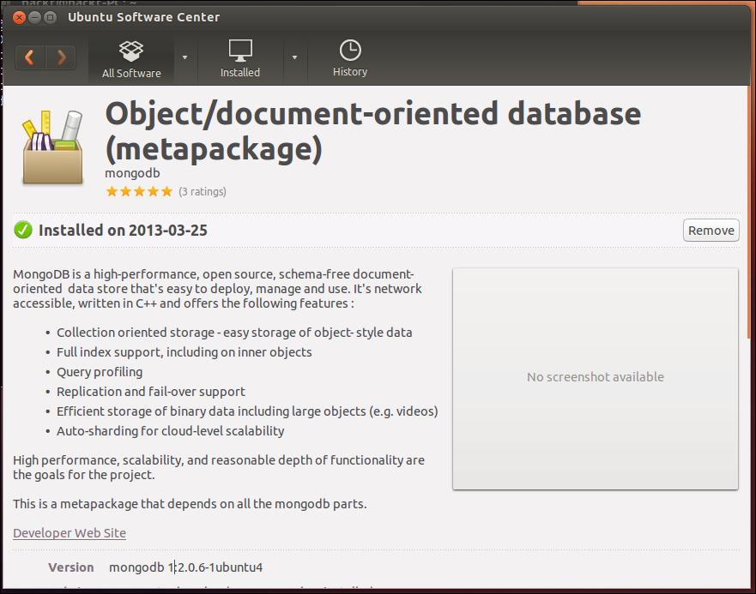Image resolution: width=756 pixels, height=594 pixels.
Task: Click the "Full index support" bullet item
Action: click(x=184, y=352)
